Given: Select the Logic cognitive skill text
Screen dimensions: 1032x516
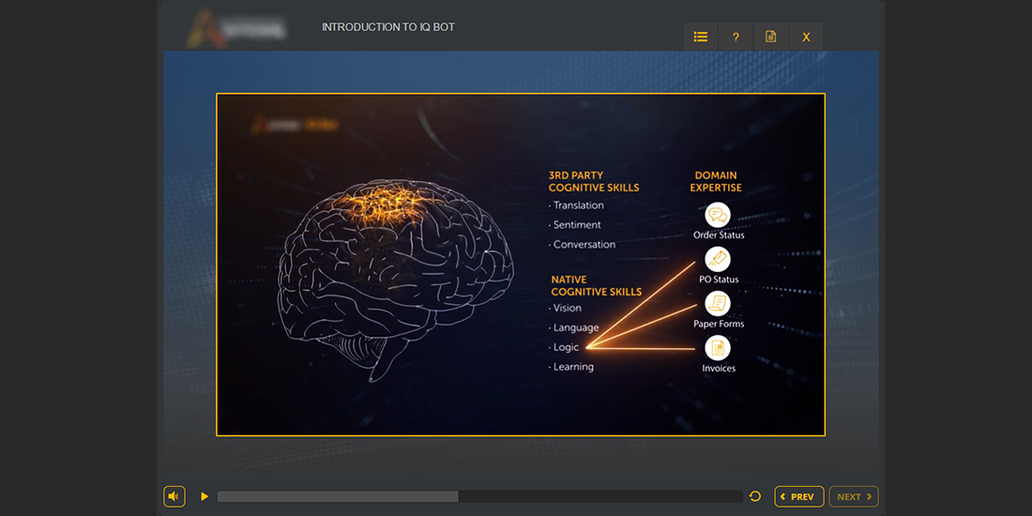Looking at the screenshot, I should point(566,347).
